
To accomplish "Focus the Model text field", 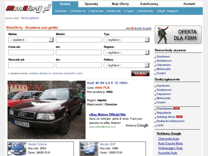I will [x=79, y=40].
